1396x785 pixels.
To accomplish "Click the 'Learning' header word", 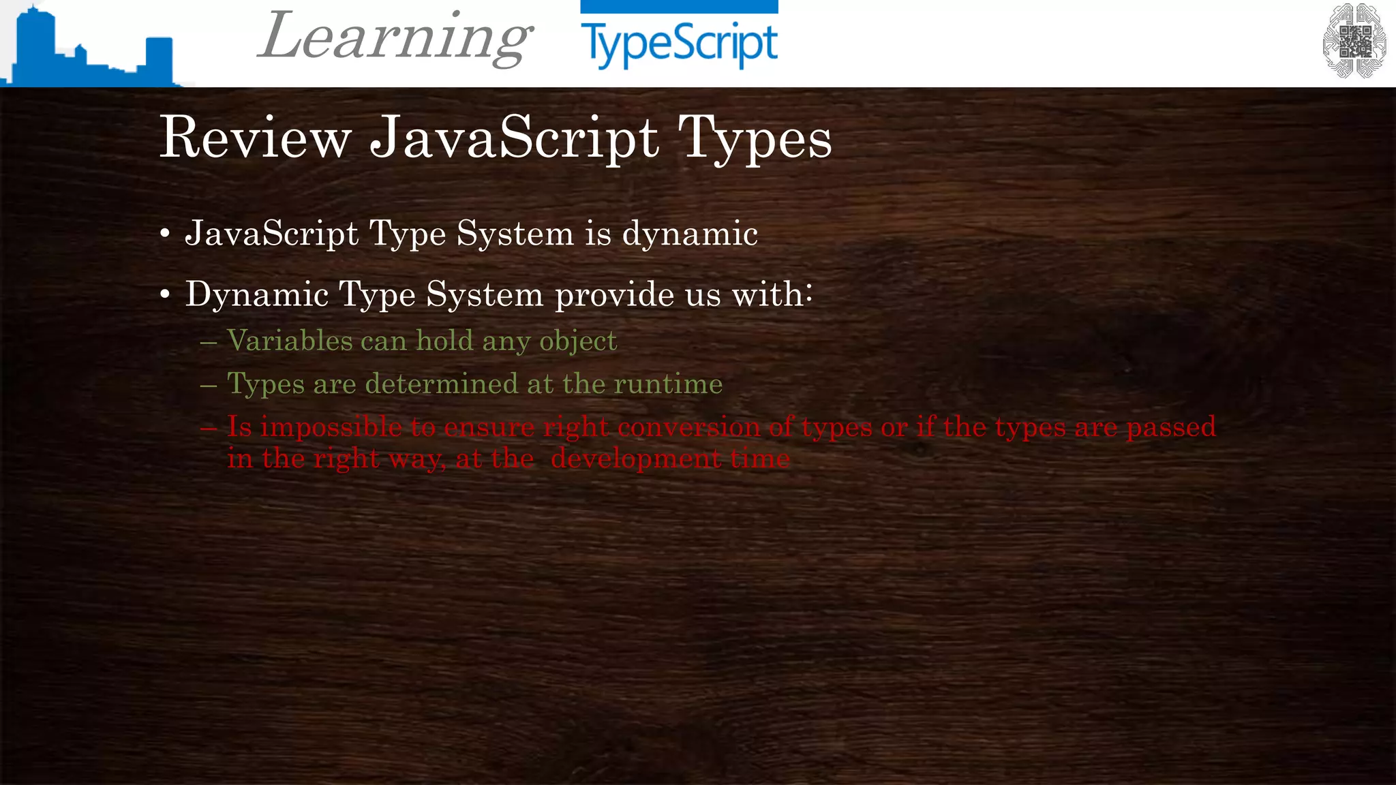I will (395, 38).
